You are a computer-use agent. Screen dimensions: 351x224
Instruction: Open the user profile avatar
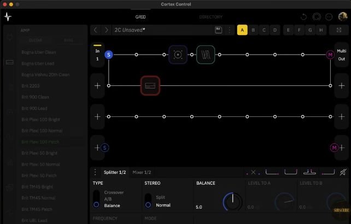[342, 16]
